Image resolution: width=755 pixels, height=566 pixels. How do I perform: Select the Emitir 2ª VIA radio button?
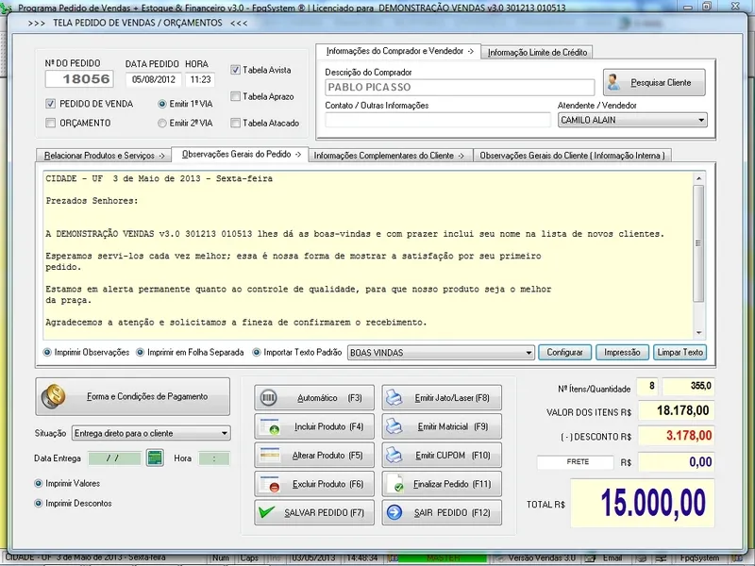[x=162, y=123]
